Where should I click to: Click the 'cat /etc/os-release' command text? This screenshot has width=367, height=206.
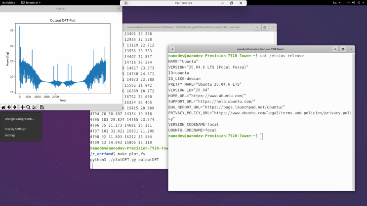point(282,56)
